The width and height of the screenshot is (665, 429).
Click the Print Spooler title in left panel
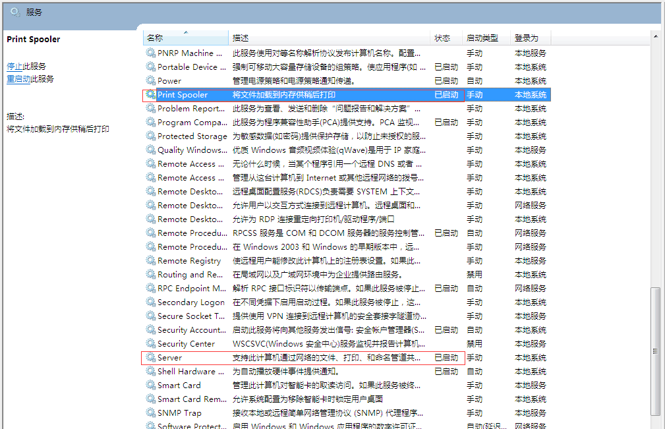pos(34,40)
